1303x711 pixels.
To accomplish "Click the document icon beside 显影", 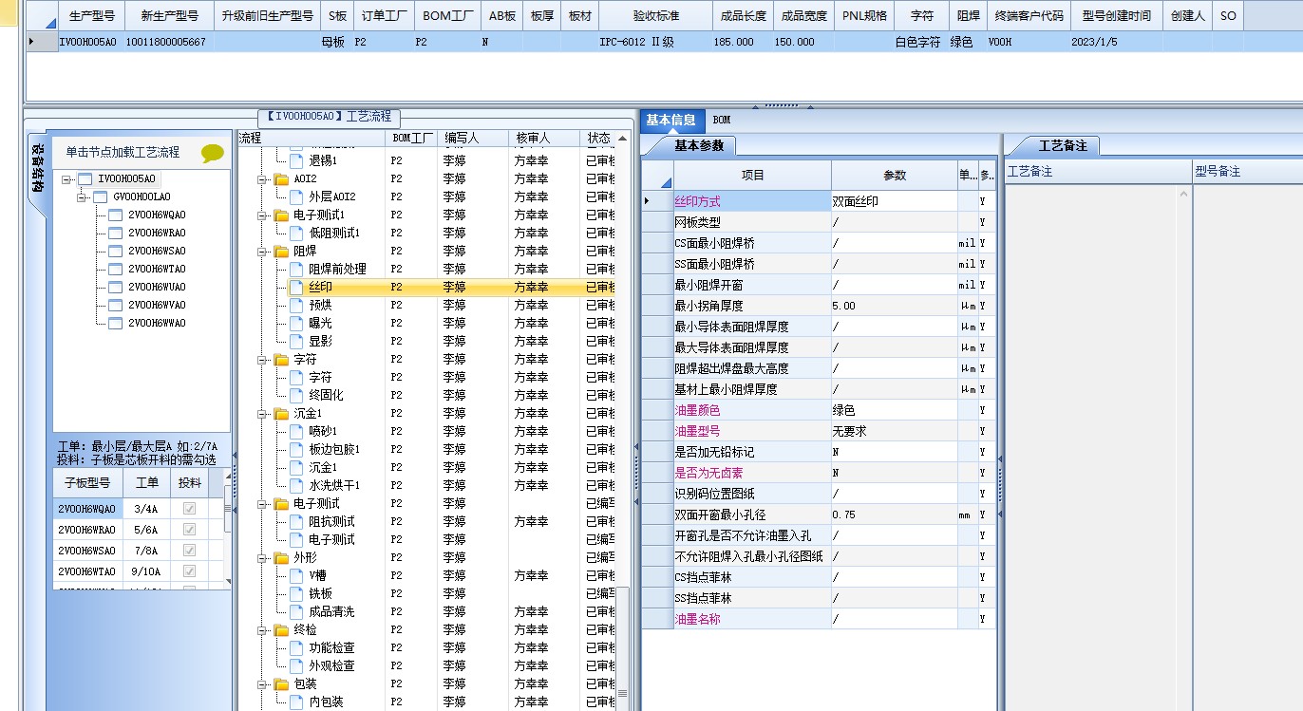I will click(x=295, y=342).
